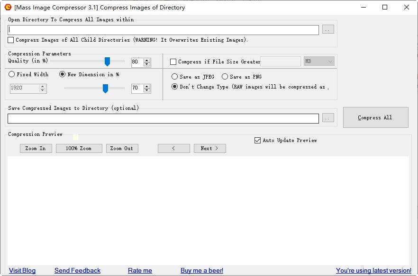Click Zoom Out on preview
Viewport: 418px width, 276px height.
click(x=122, y=148)
